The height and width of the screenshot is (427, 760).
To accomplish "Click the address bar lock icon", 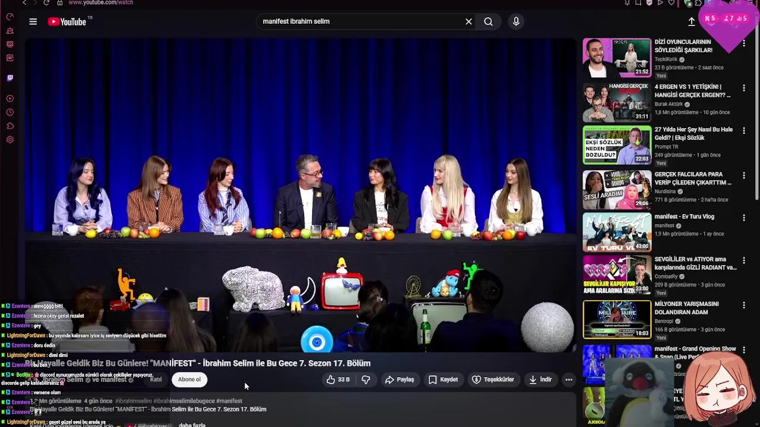I will [x=59, y=2].
